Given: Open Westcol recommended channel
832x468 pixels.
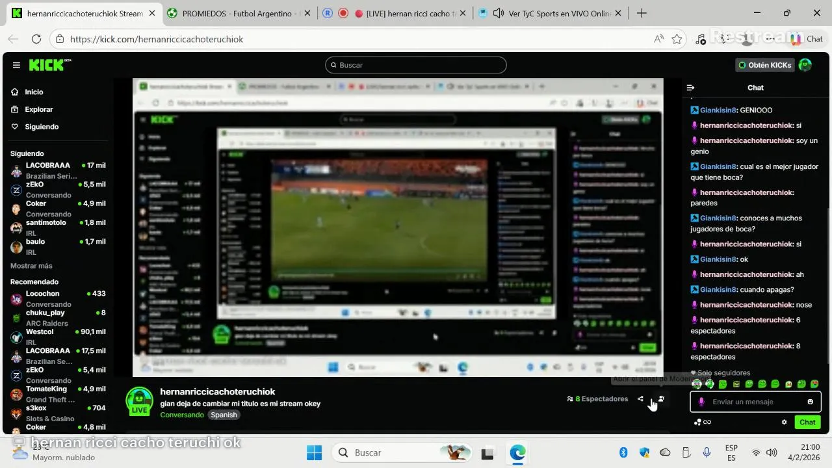Looking at the screenshot, I should coord(57,337).
